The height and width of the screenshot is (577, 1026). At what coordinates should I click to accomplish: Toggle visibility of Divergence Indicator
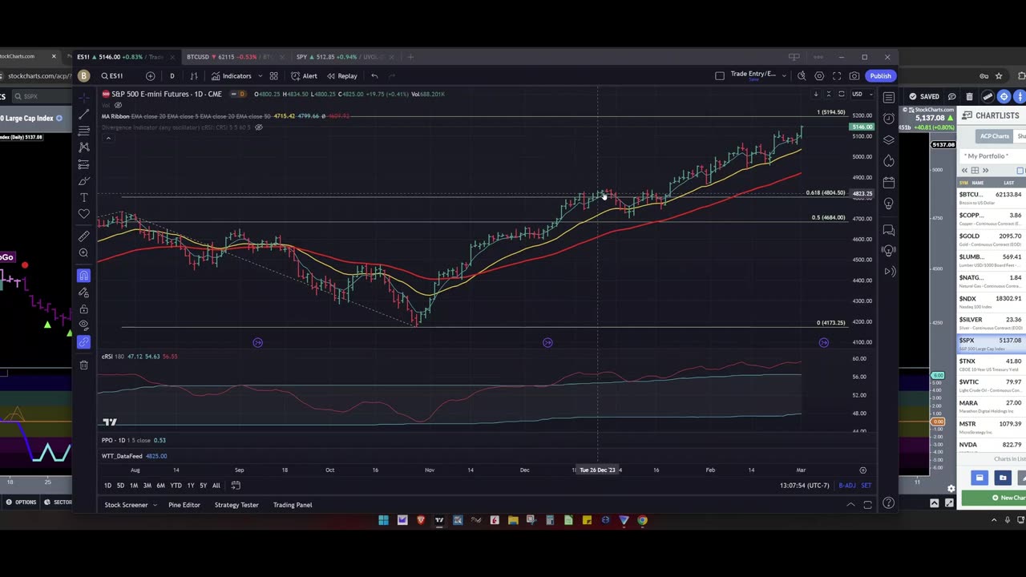click(x=258, y=127)
